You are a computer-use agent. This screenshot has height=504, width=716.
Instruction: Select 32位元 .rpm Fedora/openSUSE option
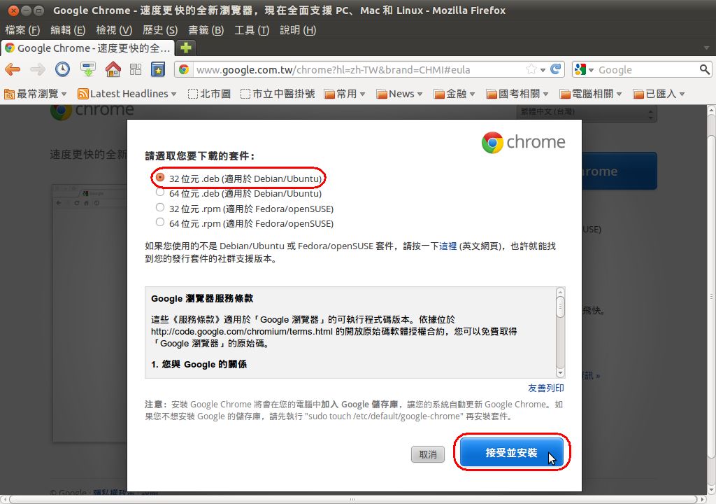click(x=160, y=207)
